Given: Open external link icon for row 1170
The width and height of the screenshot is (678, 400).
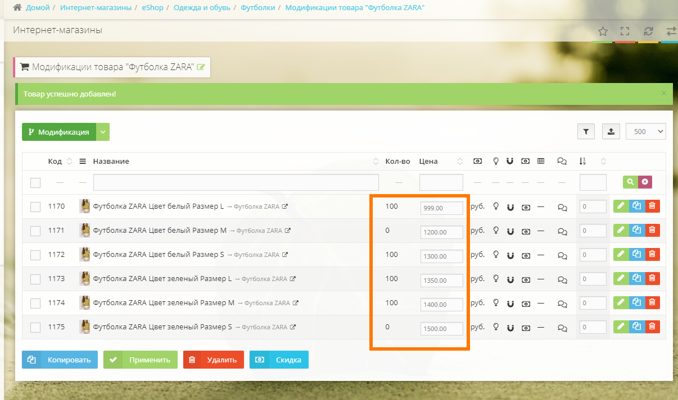Looking at the screenshot, I should pos(285,206).
